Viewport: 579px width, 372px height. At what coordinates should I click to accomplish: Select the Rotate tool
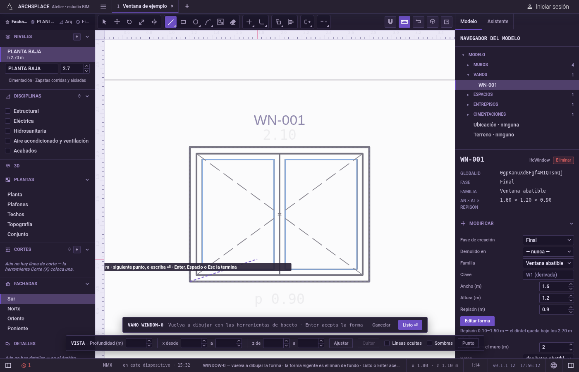tap(129, 22)
